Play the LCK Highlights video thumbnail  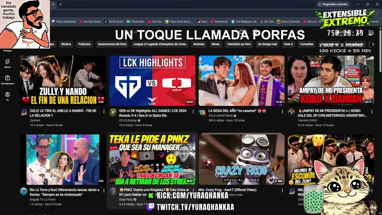pyautogui.click(x=152, y=81)
